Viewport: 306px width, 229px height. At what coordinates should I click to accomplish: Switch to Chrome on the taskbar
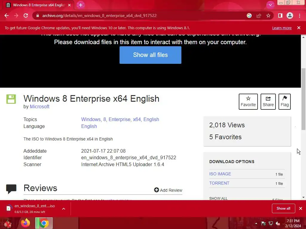[x=44, y=223]
